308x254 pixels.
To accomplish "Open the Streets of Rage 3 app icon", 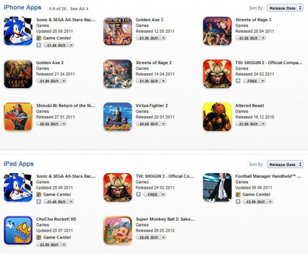I will click(217, 31).
